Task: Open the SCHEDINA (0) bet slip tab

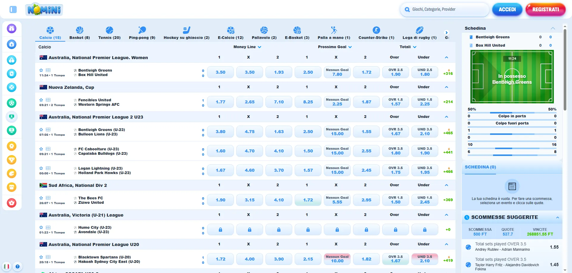Action: pyautogui.click(x=480, y=167)
